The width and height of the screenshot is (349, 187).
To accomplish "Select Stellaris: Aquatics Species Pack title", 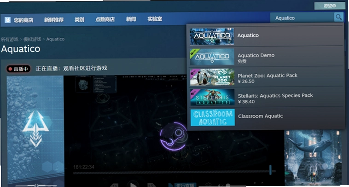I will [275, 95].
